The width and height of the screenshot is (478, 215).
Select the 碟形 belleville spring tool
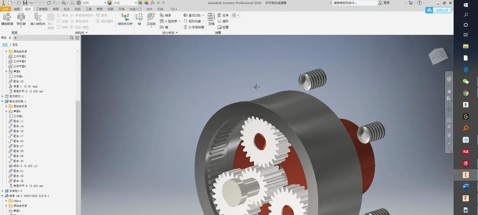pos(223,21)
